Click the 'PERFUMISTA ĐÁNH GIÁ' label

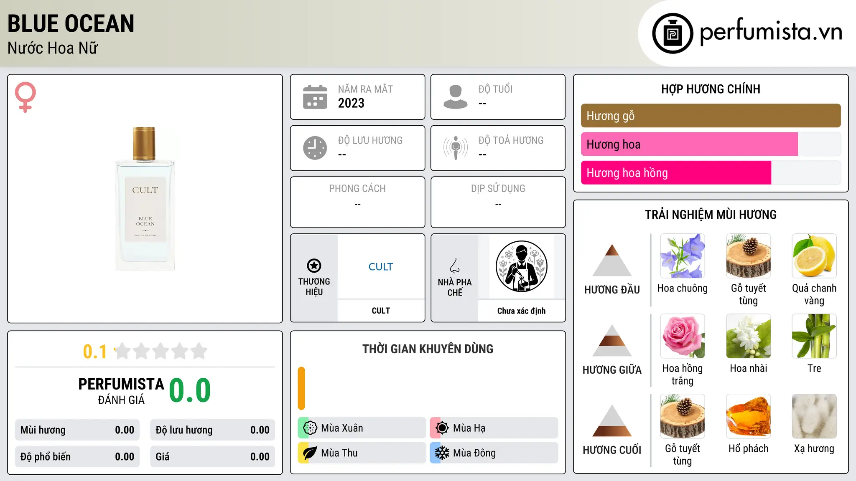point(121,391)
